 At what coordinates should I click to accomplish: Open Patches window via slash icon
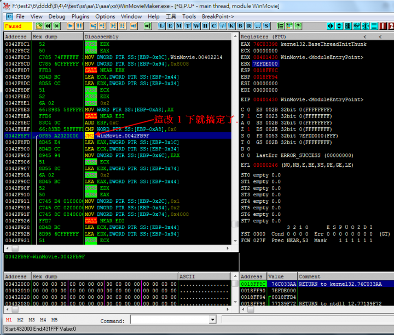point(223,26)
